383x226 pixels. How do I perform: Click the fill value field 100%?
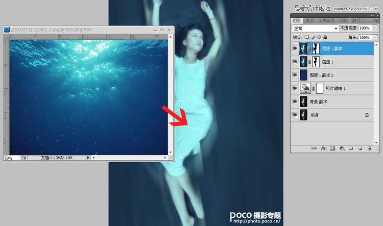click(x=365, y=37)
